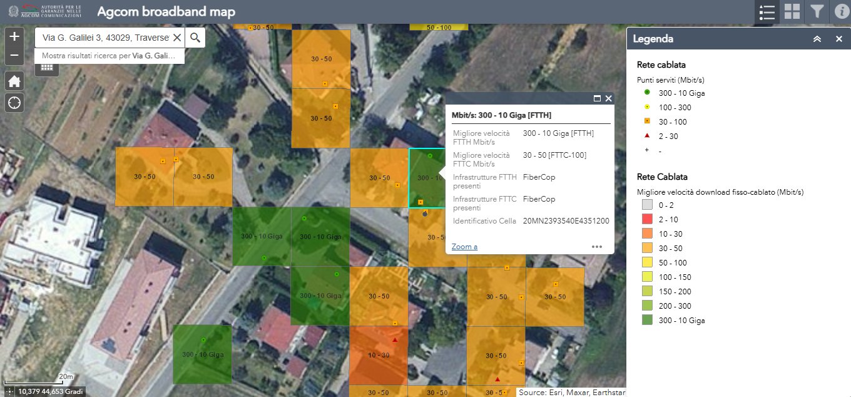The image size is (851, 397).
Task: Collapse the Legenda panel
Action: pyautogui.click(x=817, y=39)
